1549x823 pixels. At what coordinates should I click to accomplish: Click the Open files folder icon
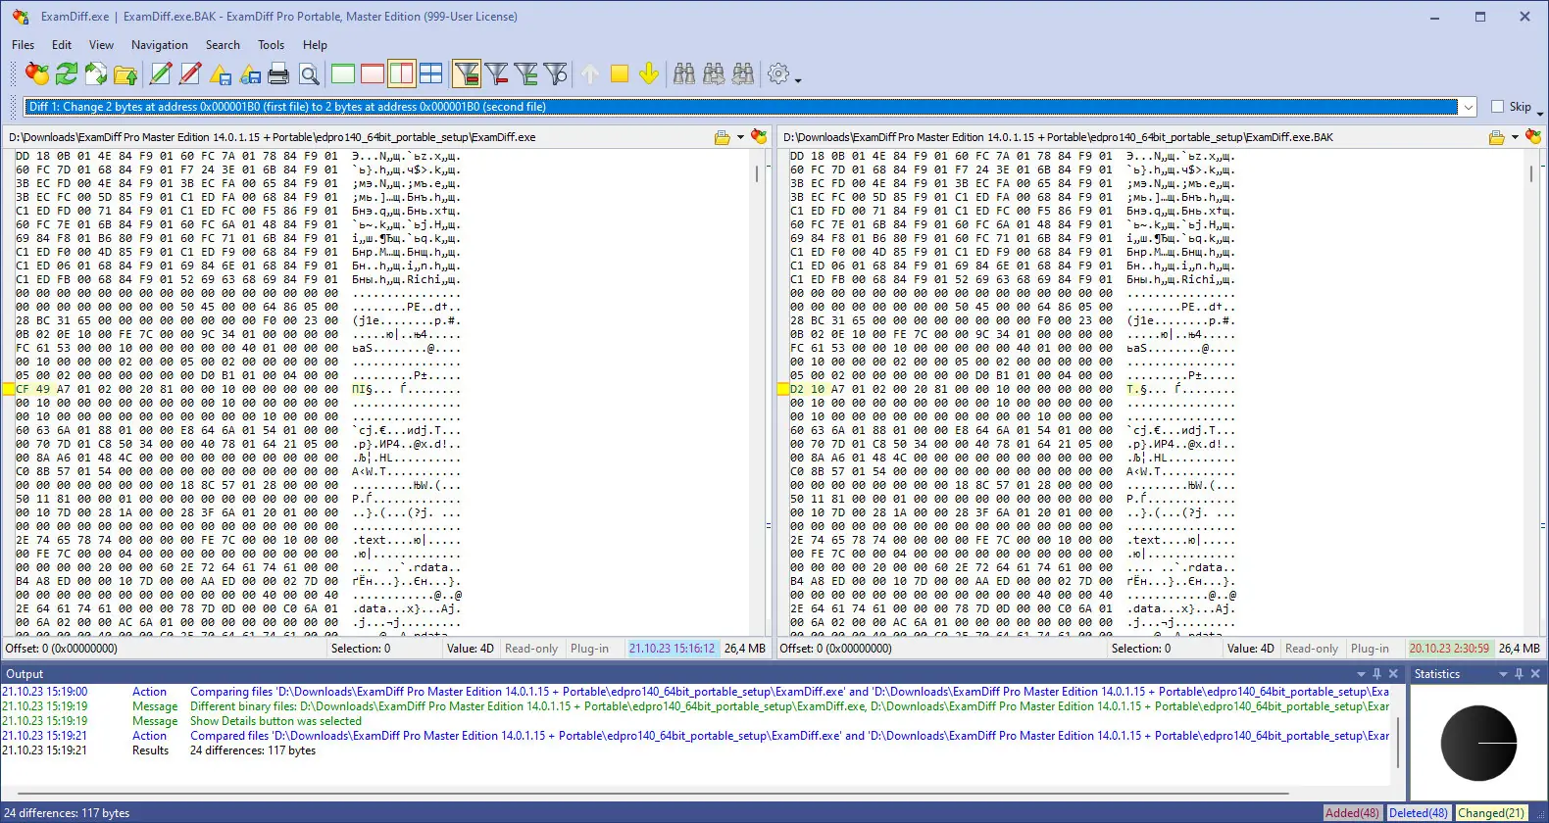click(x=125, y=73)
